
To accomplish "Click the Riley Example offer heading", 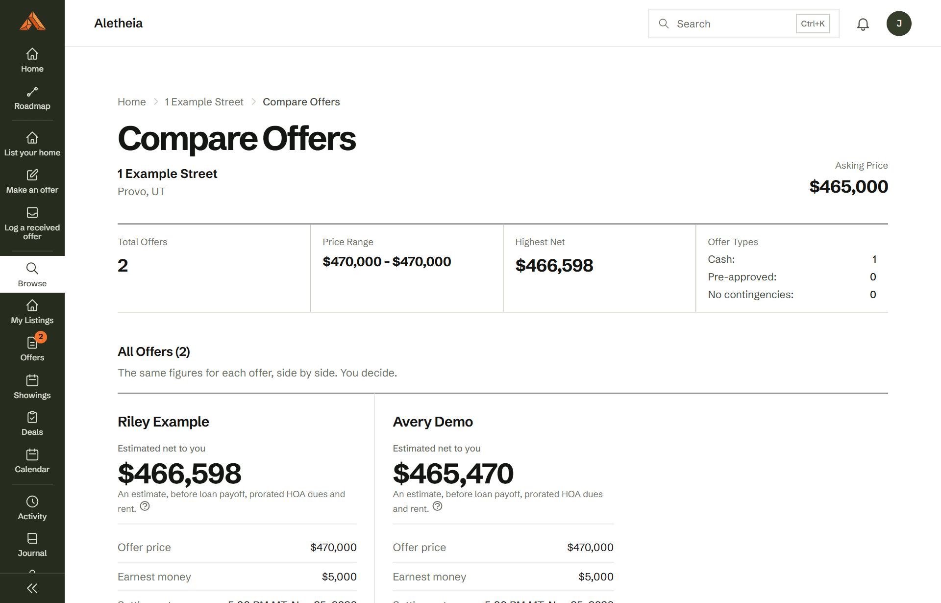I will point(163,422).
